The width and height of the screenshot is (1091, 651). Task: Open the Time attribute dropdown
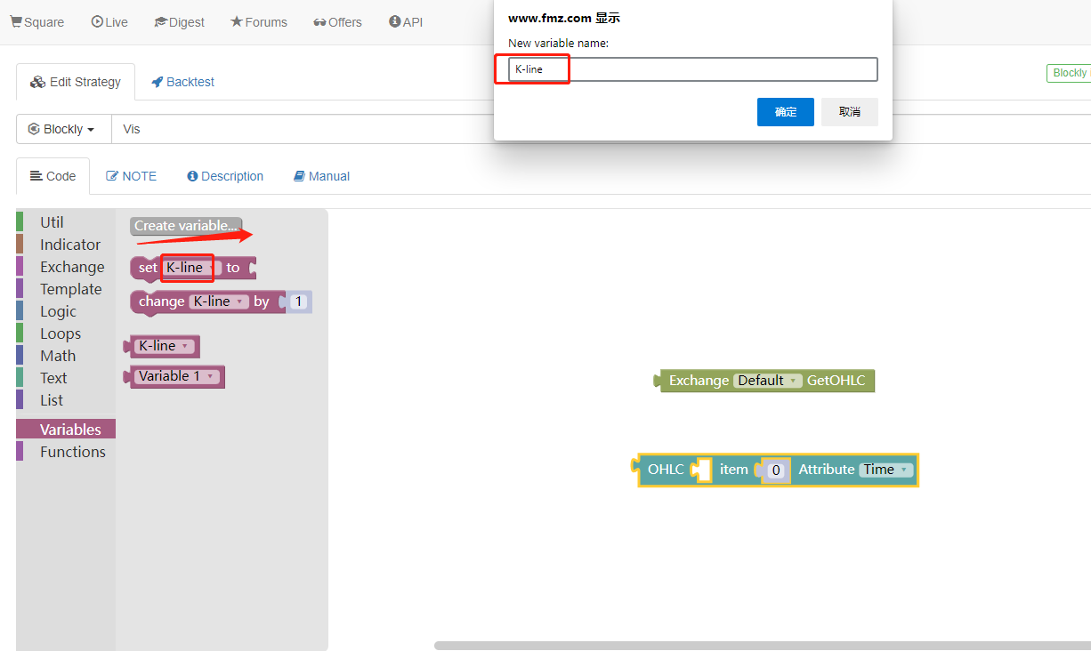(x=885, y=470)
